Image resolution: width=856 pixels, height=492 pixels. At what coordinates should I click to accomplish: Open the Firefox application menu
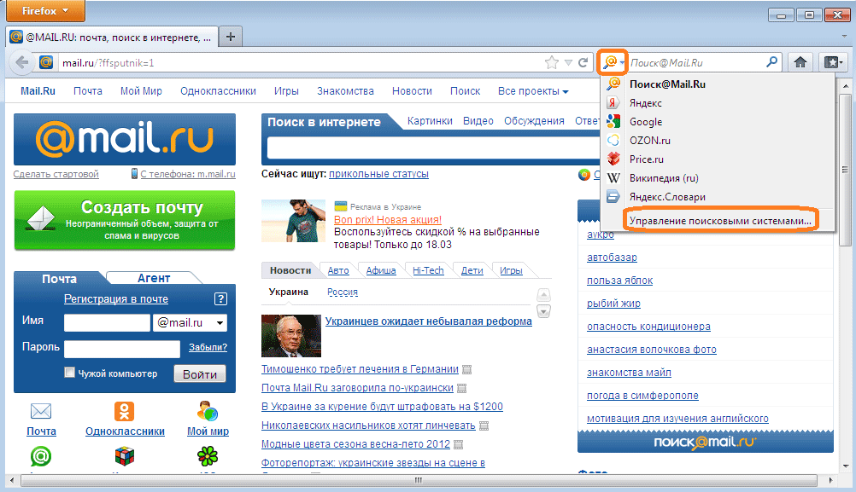click(45, 11)
